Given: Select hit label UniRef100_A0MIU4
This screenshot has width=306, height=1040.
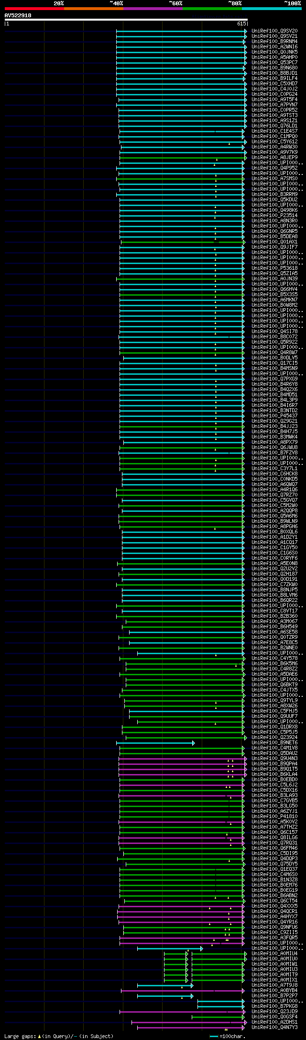Looking at the screenshot, I should pos(274,954).
